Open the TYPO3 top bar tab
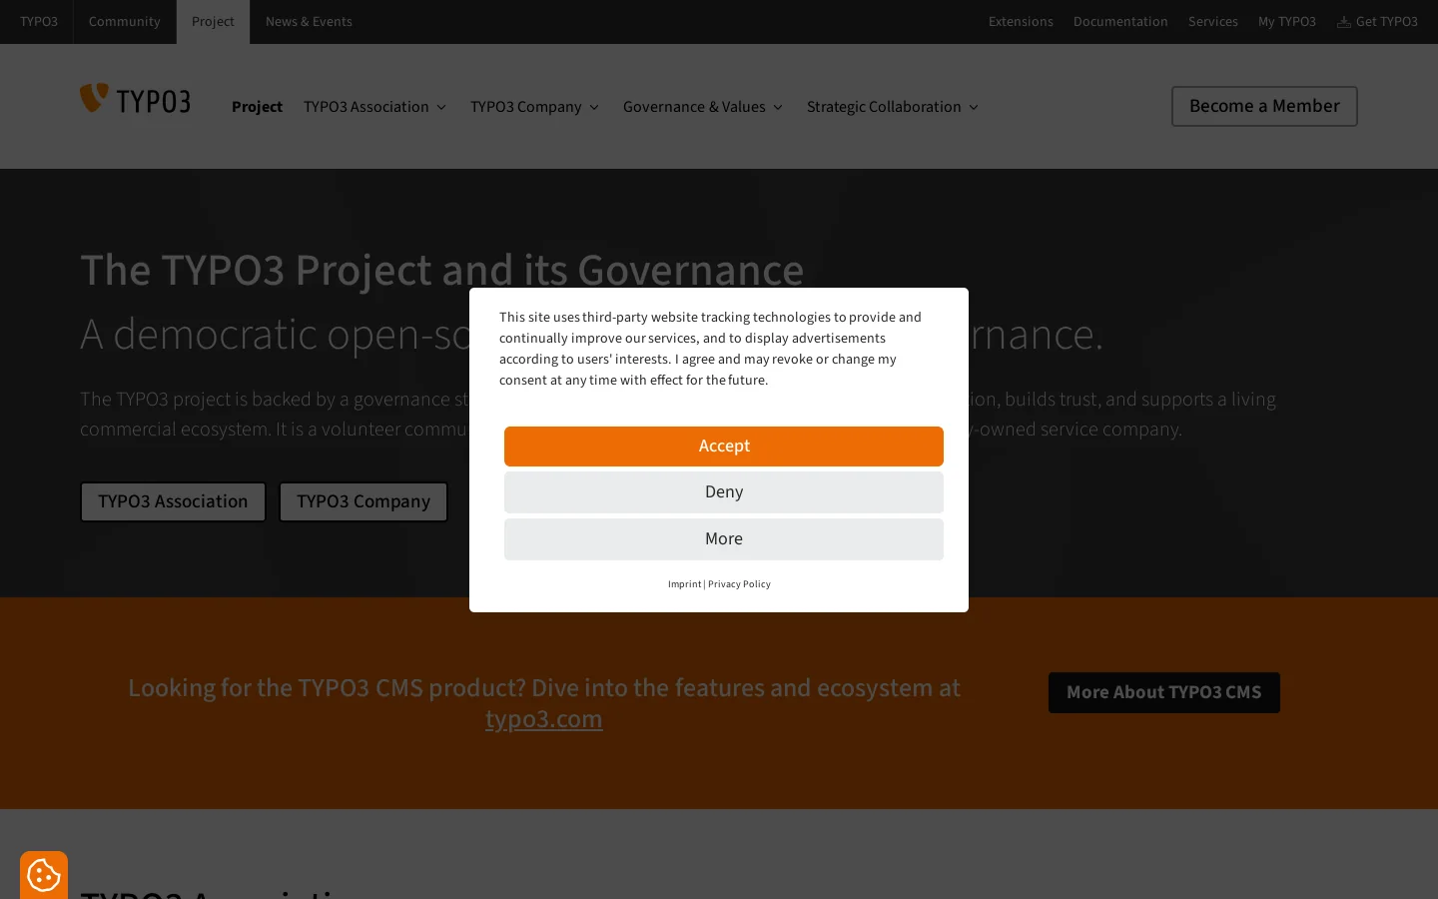The width and height of the screenshot is (1438, 899). (39, 21)
